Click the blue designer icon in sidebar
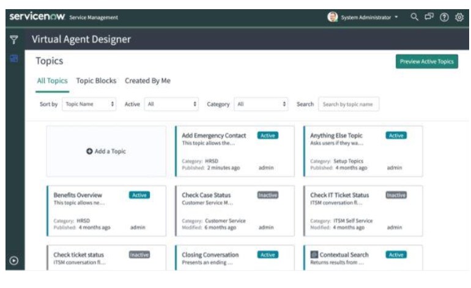The width and height of the screenshot is (471, 288). (14, 58)
